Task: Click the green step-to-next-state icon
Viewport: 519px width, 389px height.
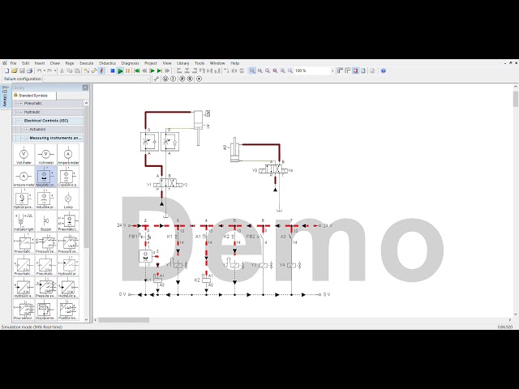Action: 160,71
